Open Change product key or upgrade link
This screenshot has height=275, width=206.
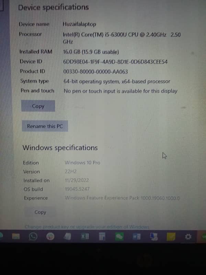tap(87, 227)
